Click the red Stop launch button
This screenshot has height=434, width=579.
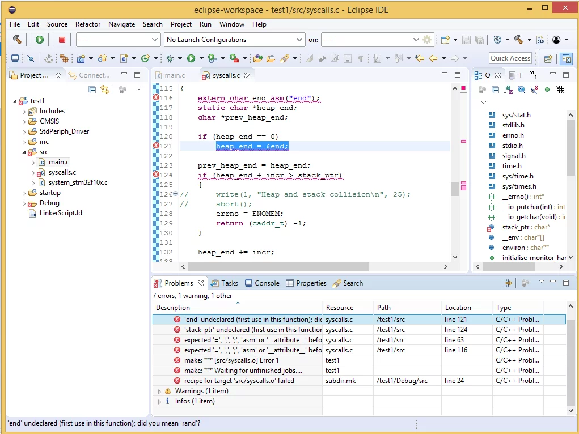pyautogui.click(x=62, y=40)
